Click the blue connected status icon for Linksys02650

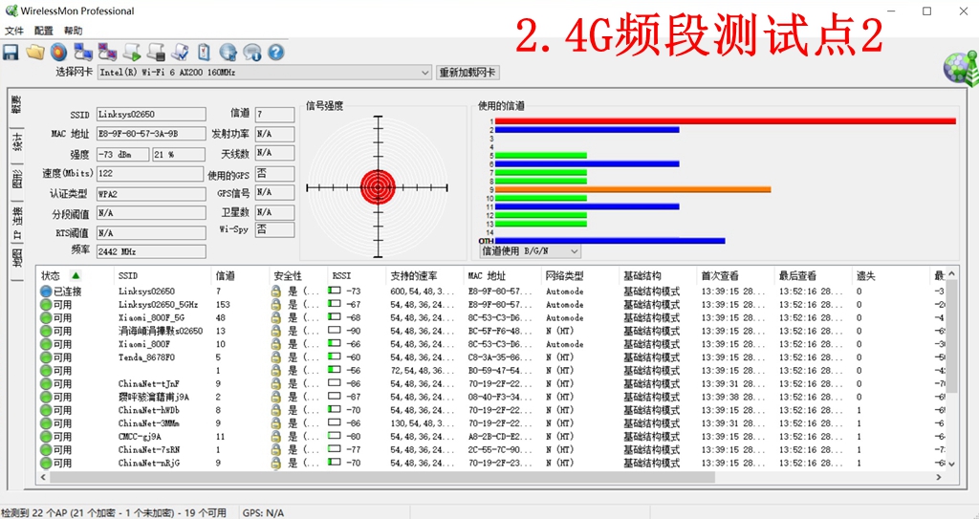(x=46, y=291)
